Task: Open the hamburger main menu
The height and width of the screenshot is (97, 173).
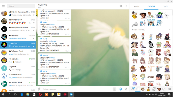Action: pyautogui.click(x=4, y=6)
